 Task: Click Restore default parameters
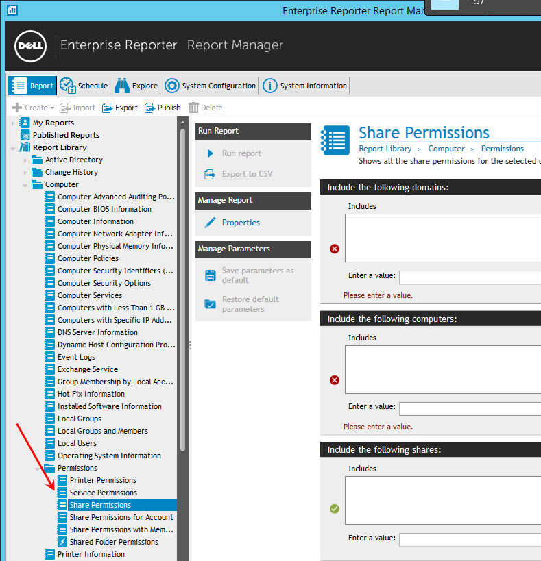click(x=250, y=303)
